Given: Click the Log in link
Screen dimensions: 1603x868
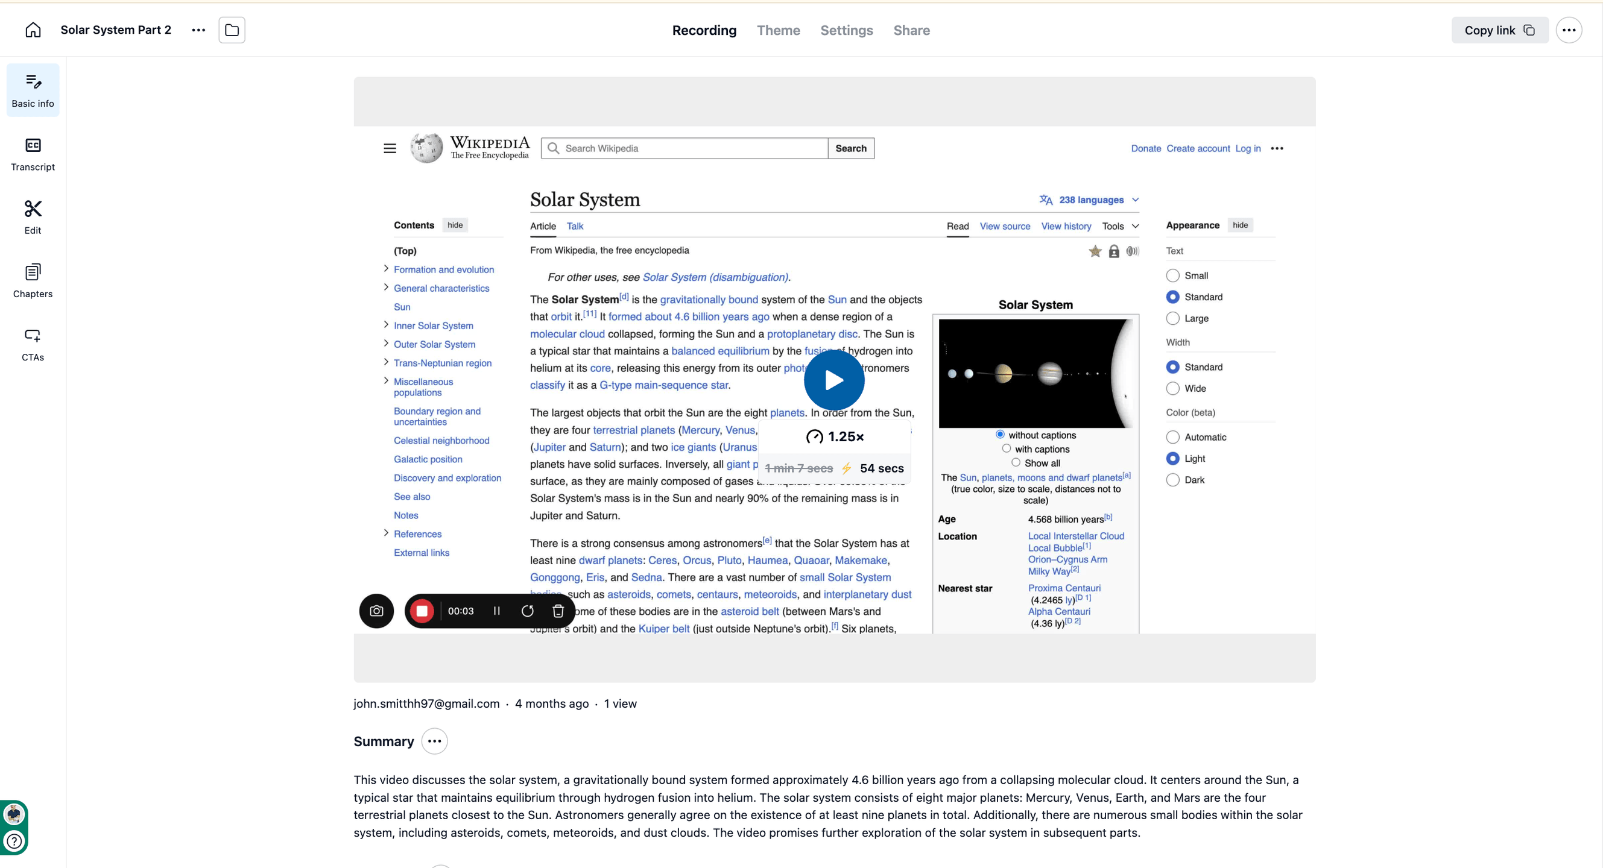Looking at the screenshot, I should click(x=1248, y=148).
